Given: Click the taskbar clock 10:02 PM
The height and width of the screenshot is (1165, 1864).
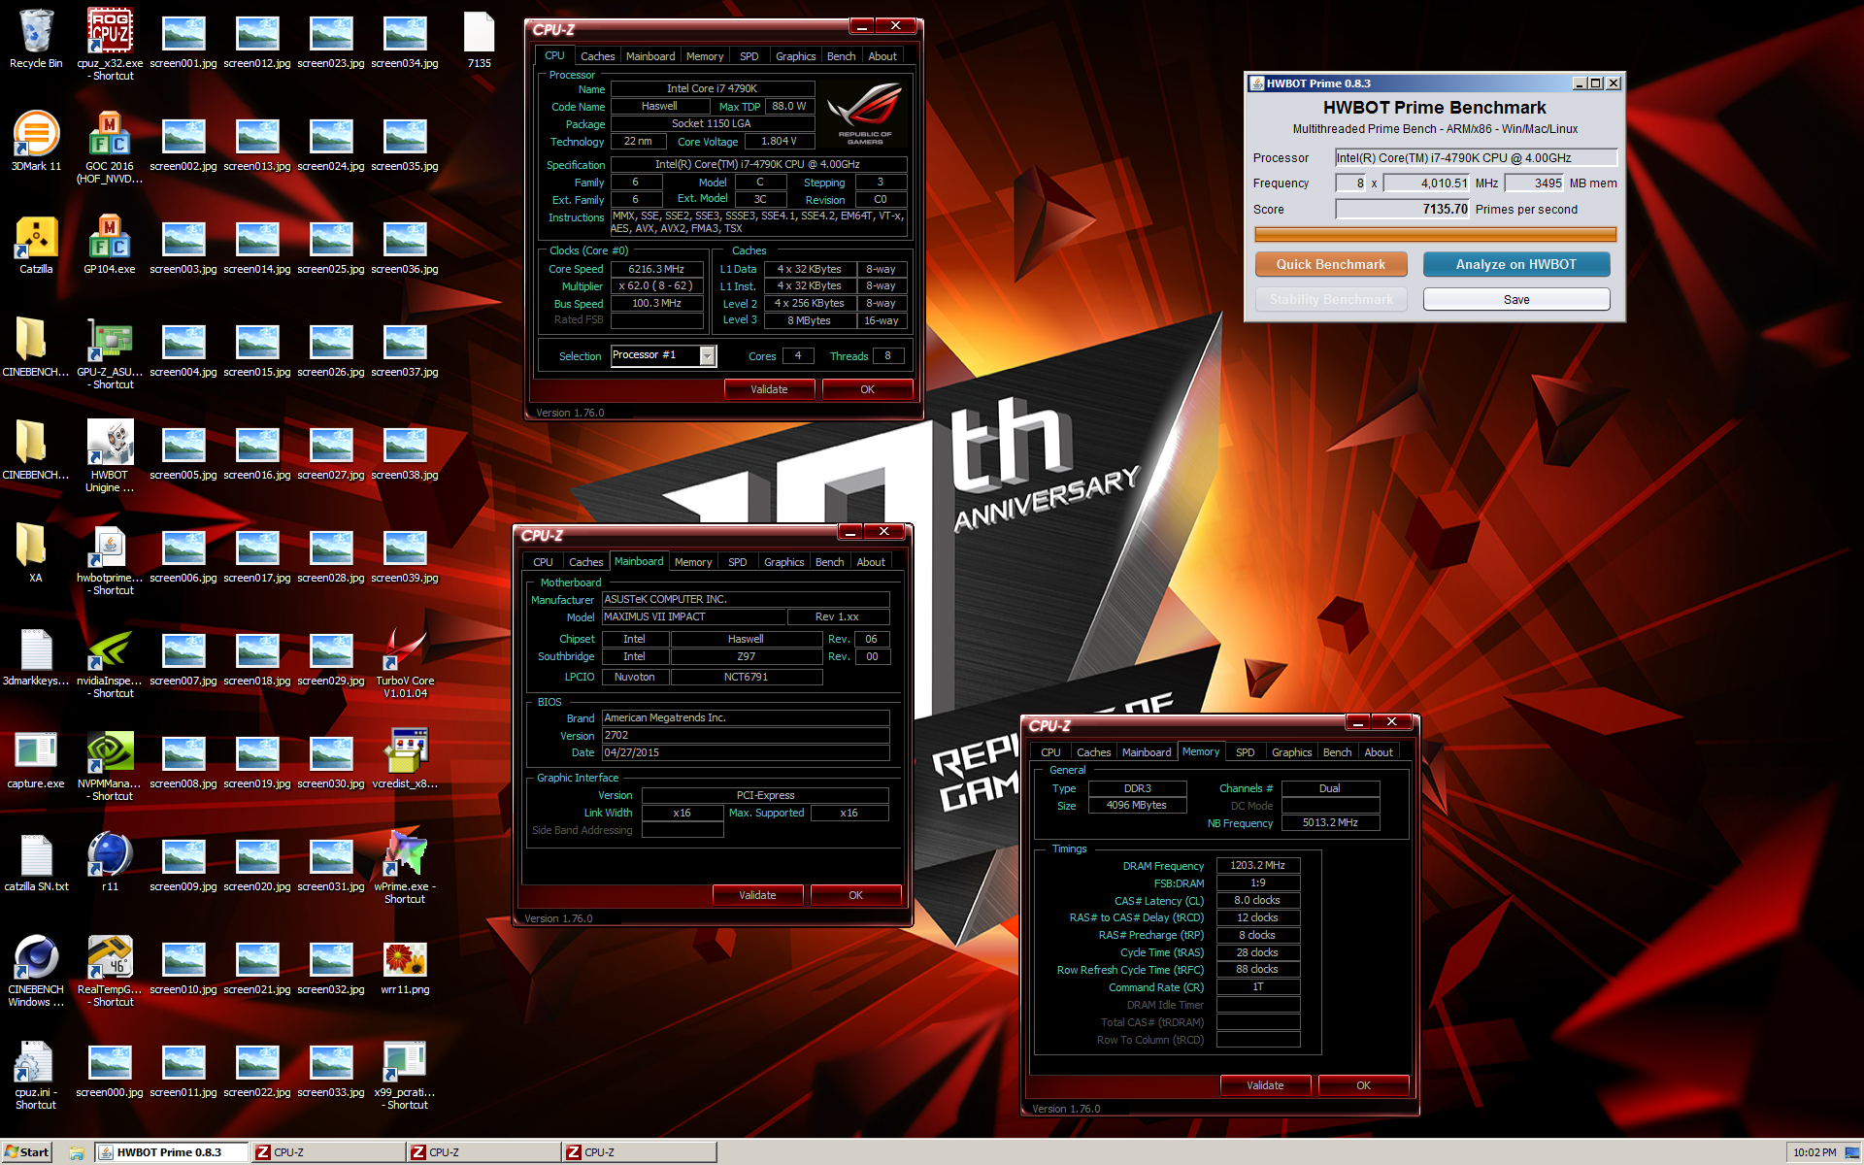Looking at the screenshot, I should point(1814,1152).
